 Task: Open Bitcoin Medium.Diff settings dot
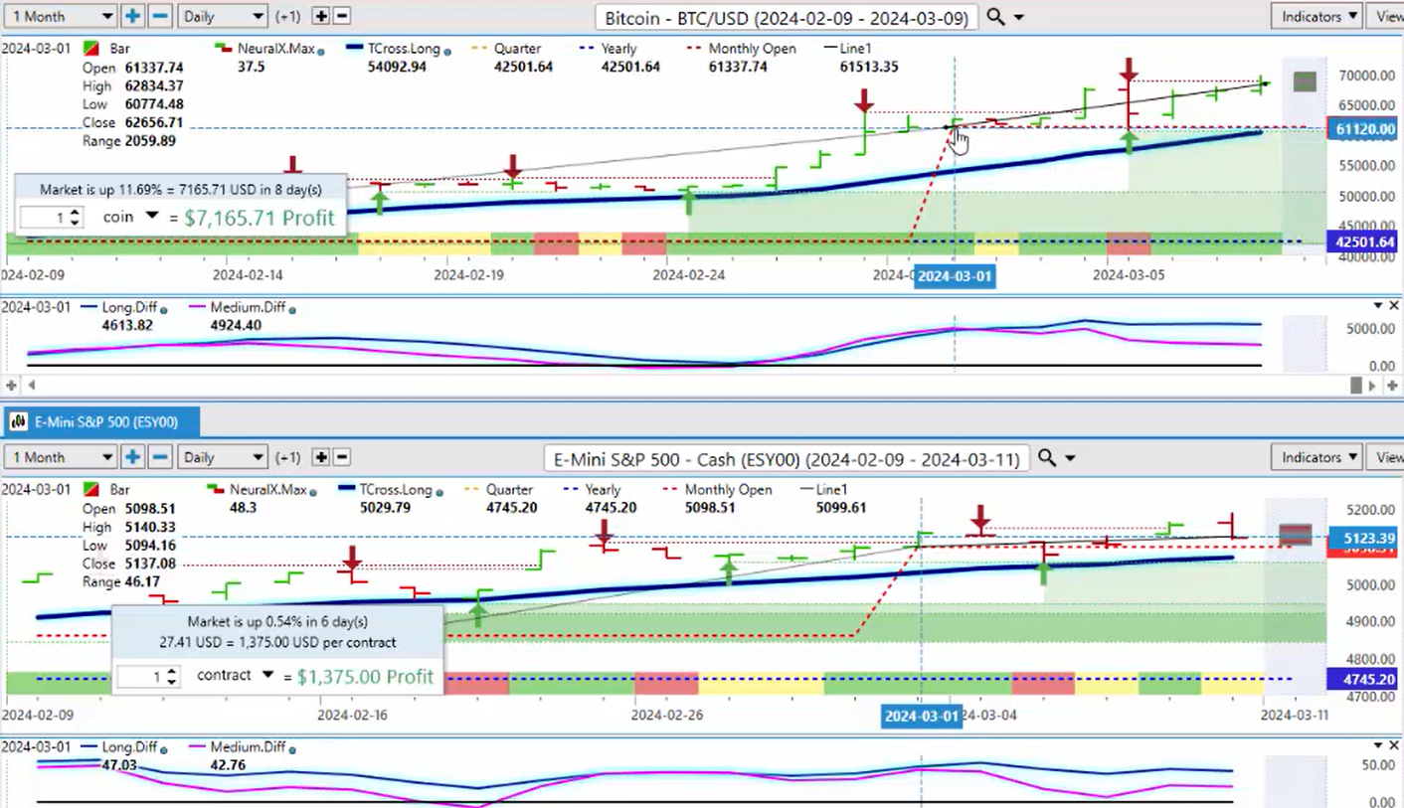291,311
